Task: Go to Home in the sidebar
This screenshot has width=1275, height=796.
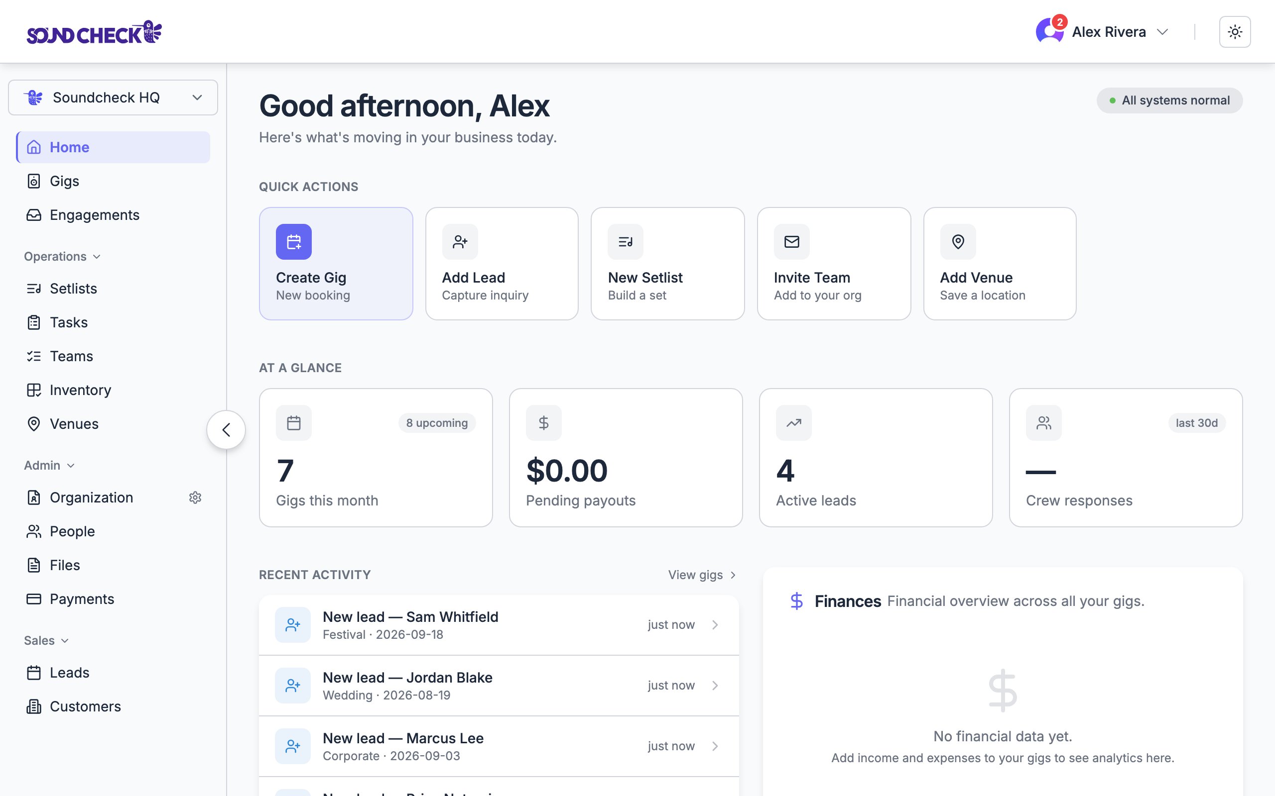Action: (113, 147)
